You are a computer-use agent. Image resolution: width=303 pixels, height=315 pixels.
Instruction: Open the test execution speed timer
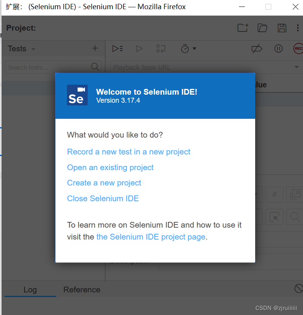coord(185,49)
